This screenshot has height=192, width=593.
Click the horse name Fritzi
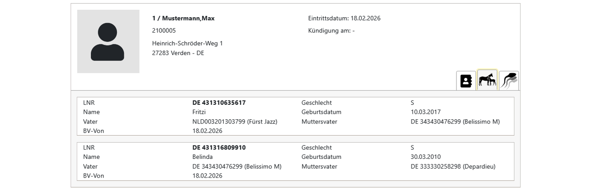point(199,112)
